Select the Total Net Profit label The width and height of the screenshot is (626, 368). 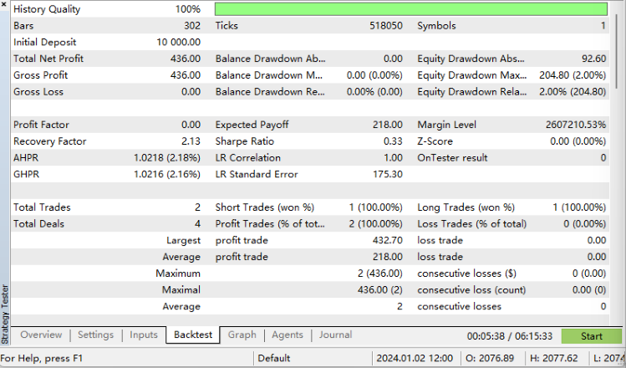(x=48, y=59)
